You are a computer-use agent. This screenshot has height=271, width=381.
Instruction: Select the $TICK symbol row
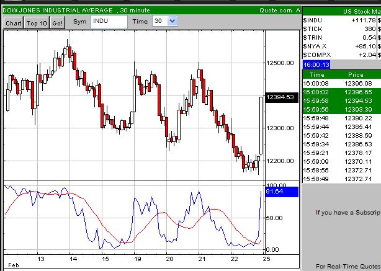coord(341,30)
